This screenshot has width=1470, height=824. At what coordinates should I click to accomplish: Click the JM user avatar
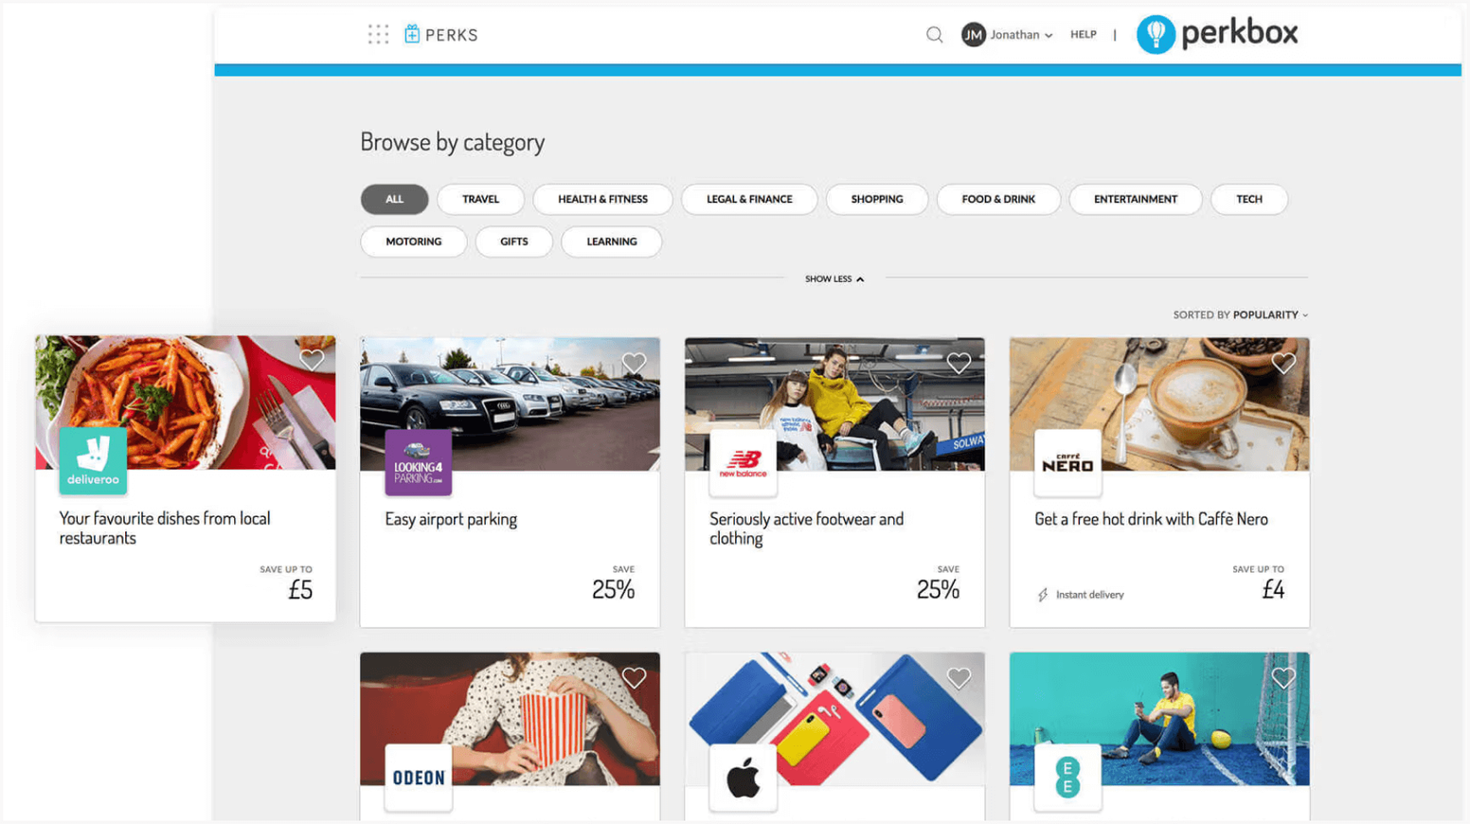[974, 35]
